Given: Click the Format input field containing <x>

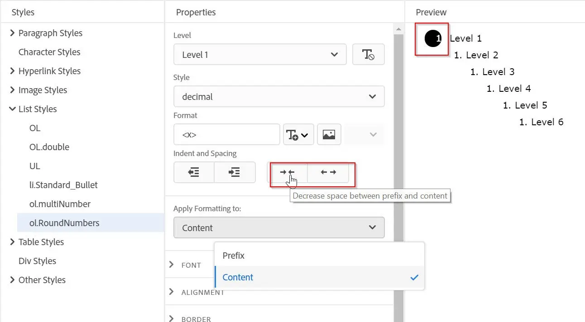Looking at the screenshot, I should pos(226,134).
